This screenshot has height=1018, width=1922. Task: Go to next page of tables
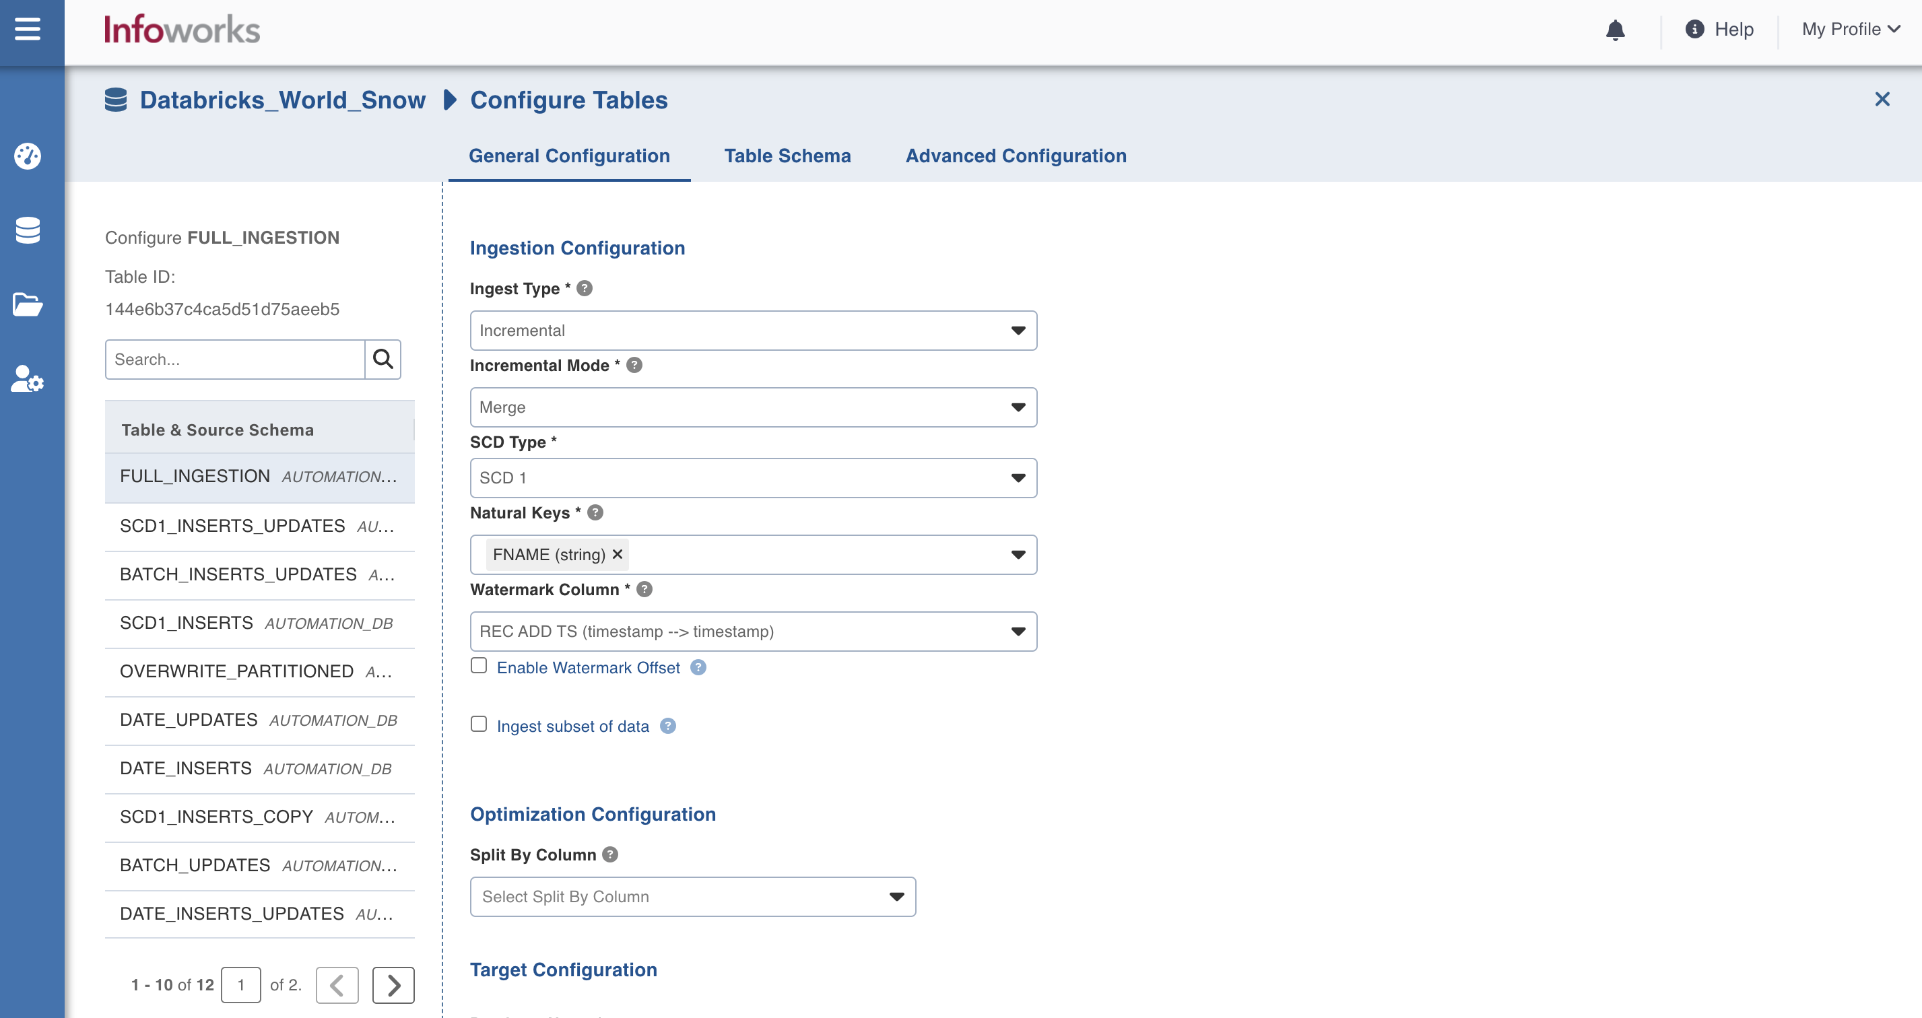click(393, 985)
